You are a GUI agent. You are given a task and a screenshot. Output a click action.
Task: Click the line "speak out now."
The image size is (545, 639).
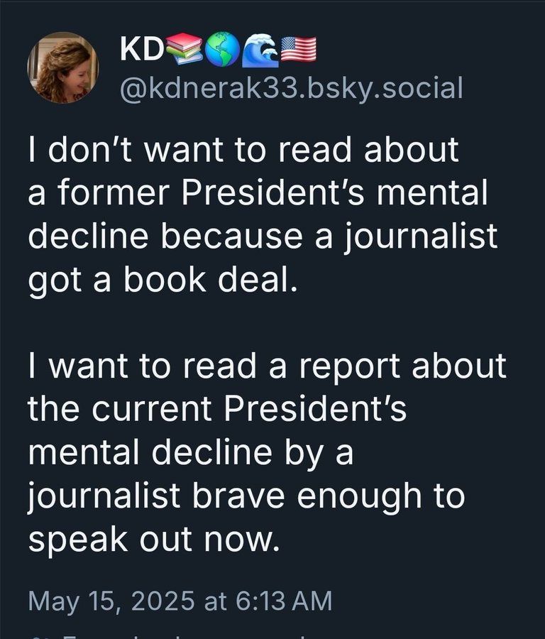155,539
